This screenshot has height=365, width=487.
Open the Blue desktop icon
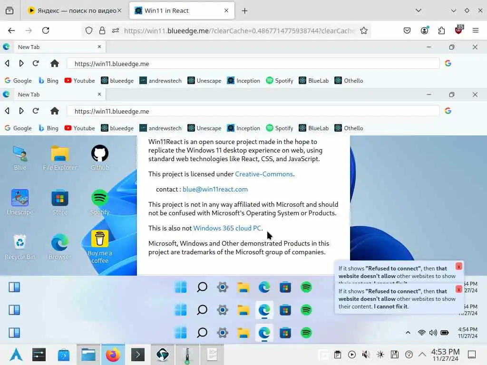(x=20, y=158)
